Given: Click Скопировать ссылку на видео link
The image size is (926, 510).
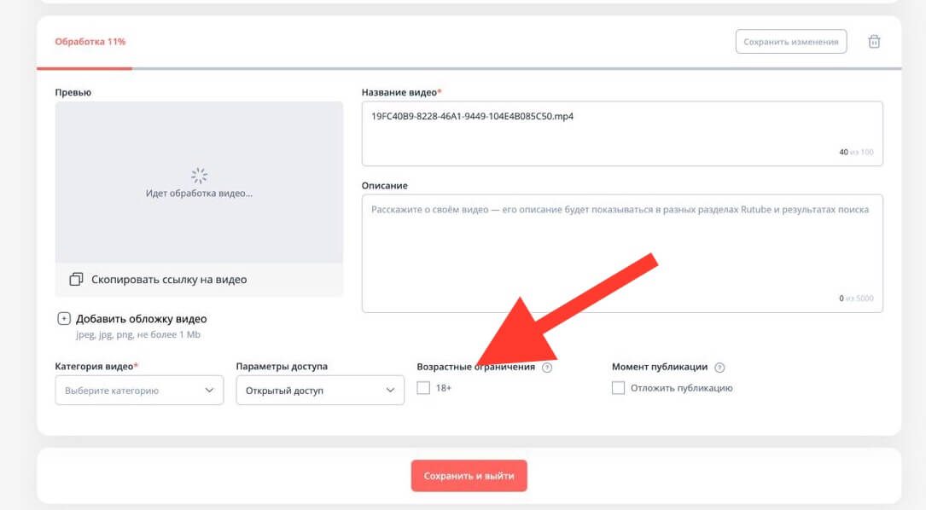Looking at the screenshot, I should pos(167,279).
